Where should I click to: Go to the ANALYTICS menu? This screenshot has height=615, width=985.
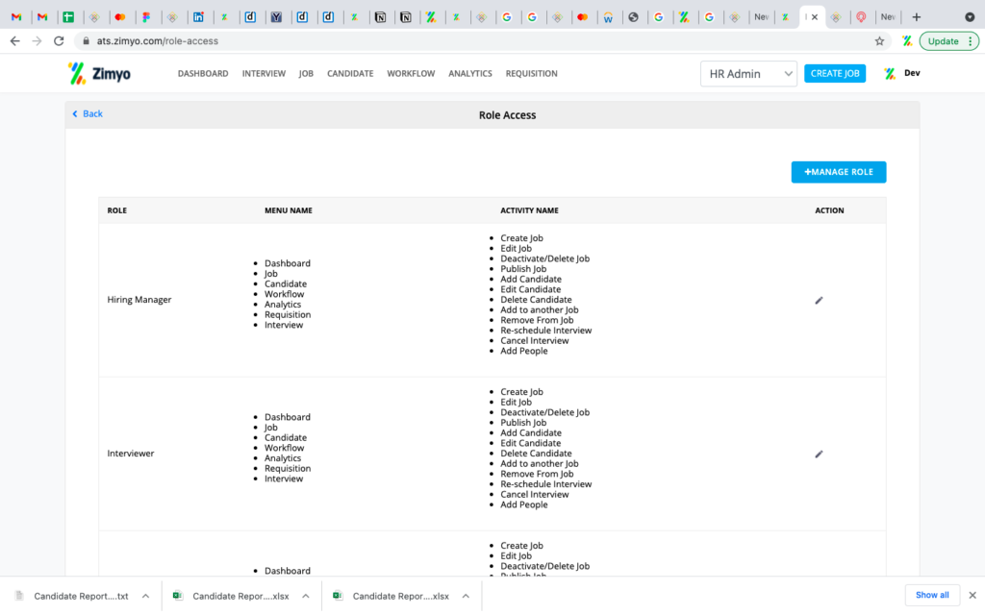point(469,73)
